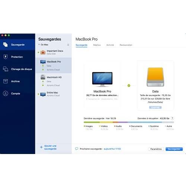Select Data destination under MacBook Pro
The width and height of the screenshot is (186, 186).
point(49,66)
